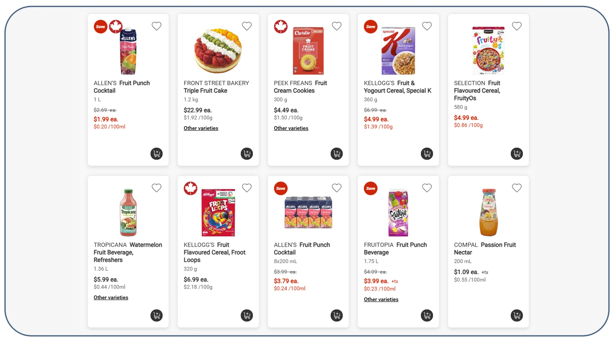Add Front Street Bakery Triple Fruit Cake to cart
The width and height of the screenshot is (614, 342).
[247, 154]
